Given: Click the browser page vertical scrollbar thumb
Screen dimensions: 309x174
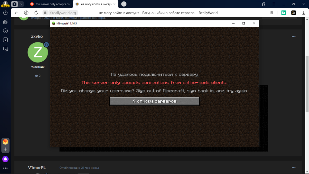Looking at the screenshot, I should click(307, 84).
